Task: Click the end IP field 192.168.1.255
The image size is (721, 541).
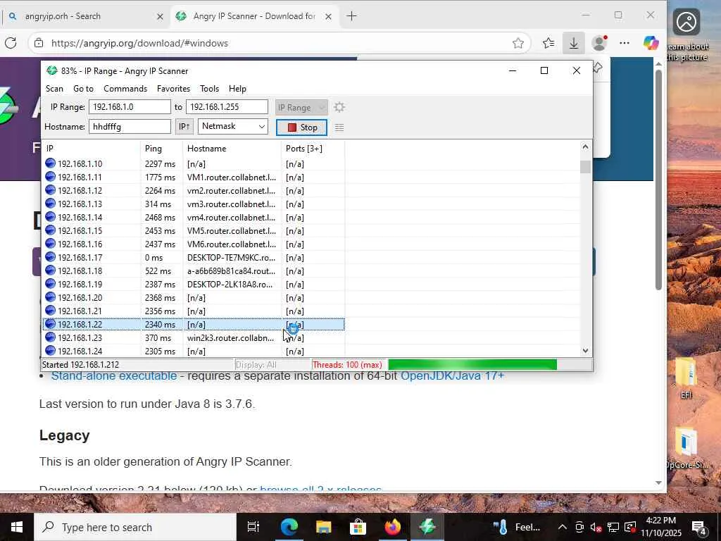Action: [x=227, y=107]
